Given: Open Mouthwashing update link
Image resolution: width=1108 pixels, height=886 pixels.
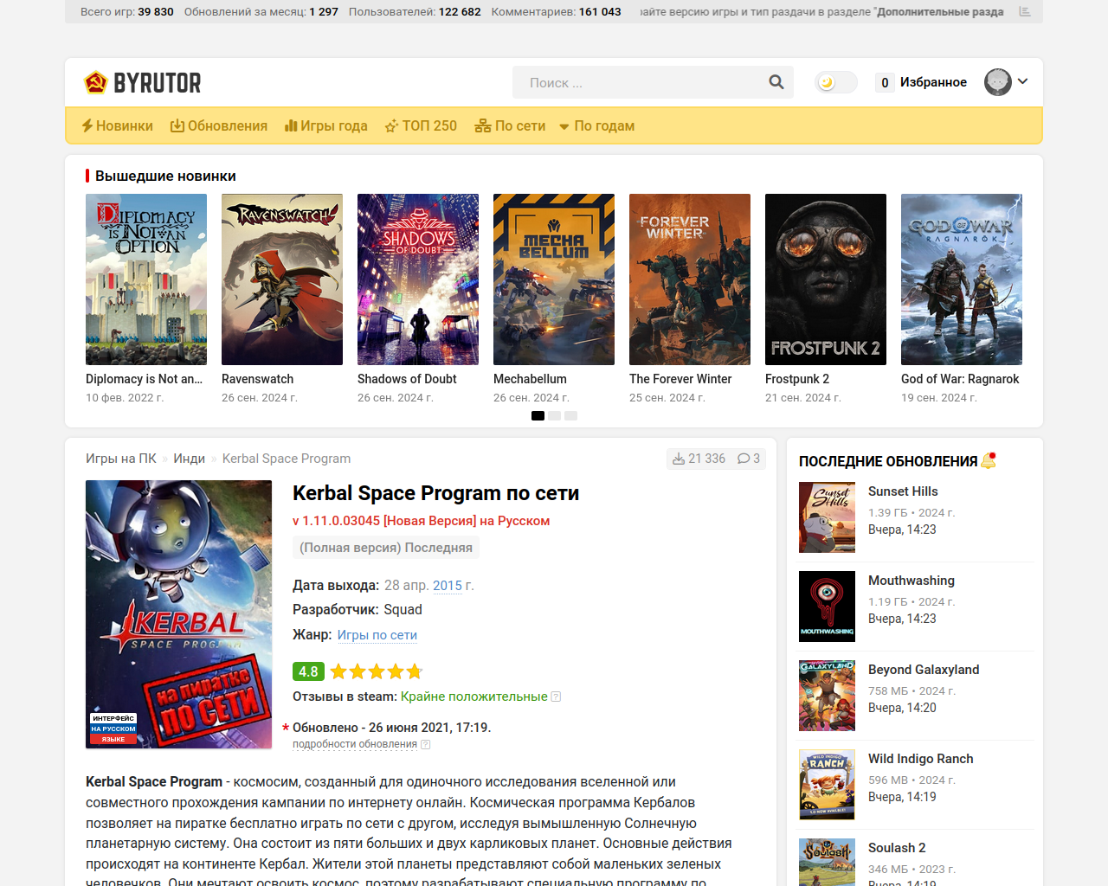Looking at the screenshot, I should pyautogui.click(x=912, y=581).
